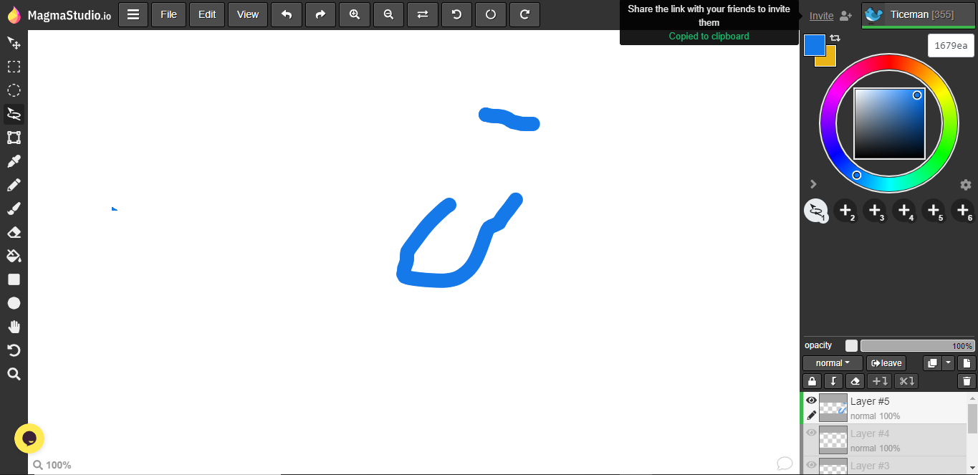Rotate the canvas clockwise
Screen dimensions: 978x475
(x=524, y=14)
